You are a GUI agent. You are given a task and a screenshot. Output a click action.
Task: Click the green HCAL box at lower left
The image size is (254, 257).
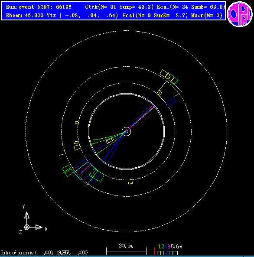(68, 170)
